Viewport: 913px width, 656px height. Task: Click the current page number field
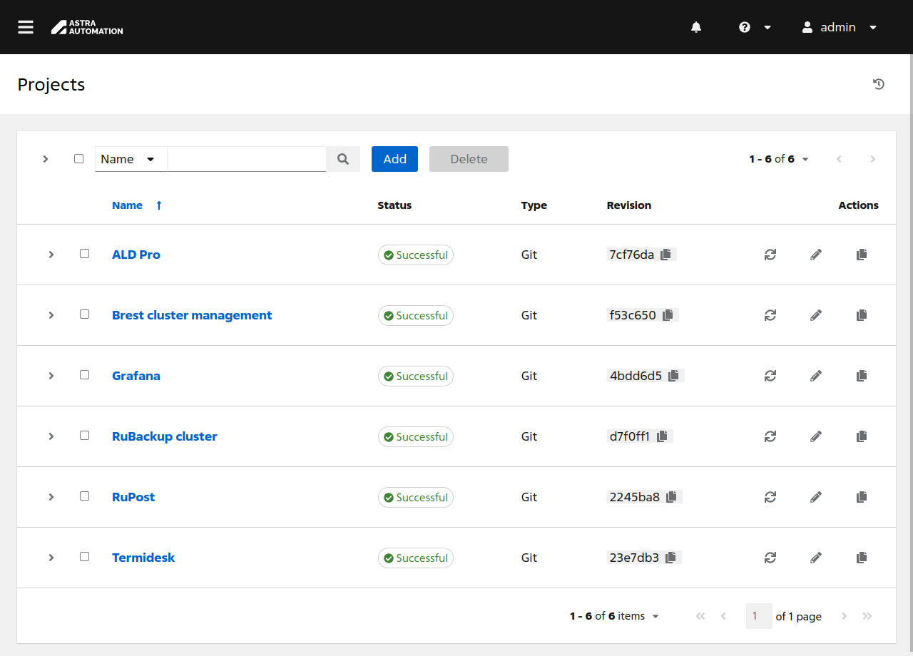759,616
